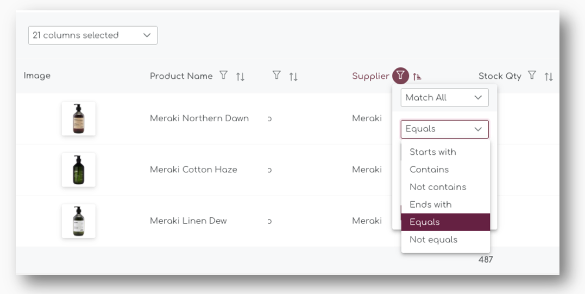Click the Supplier column sort icon
Screen dimensions: 585x294
pos(417,77)
